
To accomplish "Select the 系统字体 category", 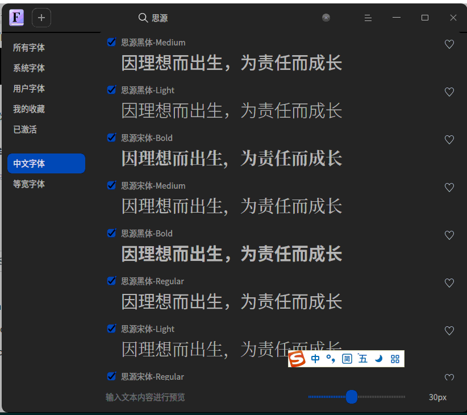I will [x=29, y=68].
